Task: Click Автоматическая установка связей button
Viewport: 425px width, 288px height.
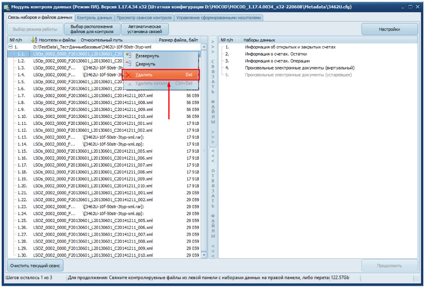Action: click(x=145, y=29)
